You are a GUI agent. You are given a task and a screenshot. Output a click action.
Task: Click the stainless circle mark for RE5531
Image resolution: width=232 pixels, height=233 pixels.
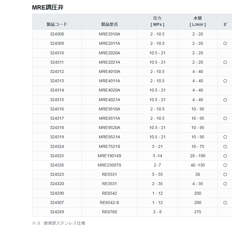click(x=225, y=174)
